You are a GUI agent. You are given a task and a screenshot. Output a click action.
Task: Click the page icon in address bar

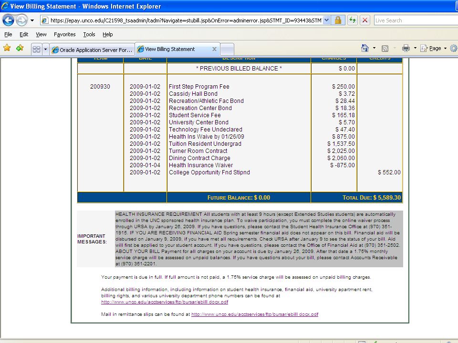click(x=45, y=20)
